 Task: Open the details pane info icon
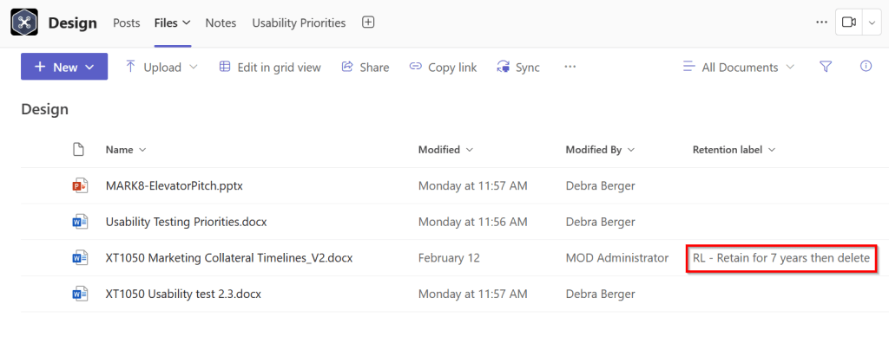click(x=866, y=67)
